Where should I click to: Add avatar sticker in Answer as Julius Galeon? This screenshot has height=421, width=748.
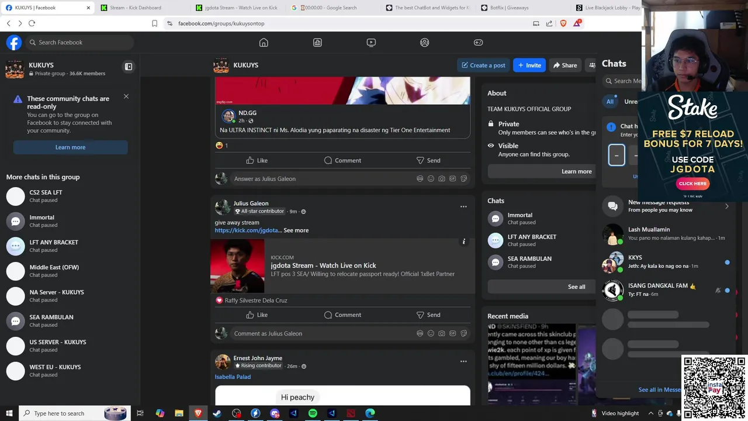click(x=420, y=179)
